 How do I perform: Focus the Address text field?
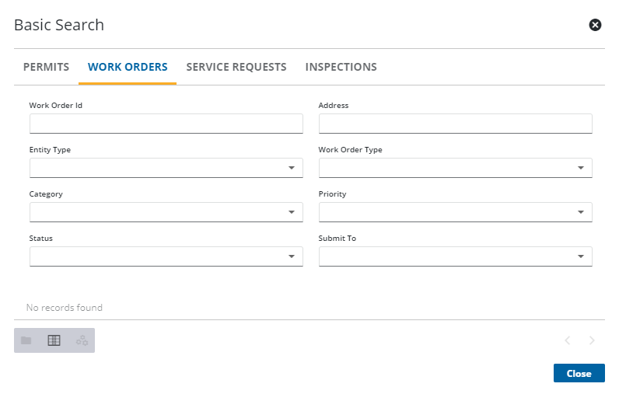pyautogui.click(x=455, y=124)
